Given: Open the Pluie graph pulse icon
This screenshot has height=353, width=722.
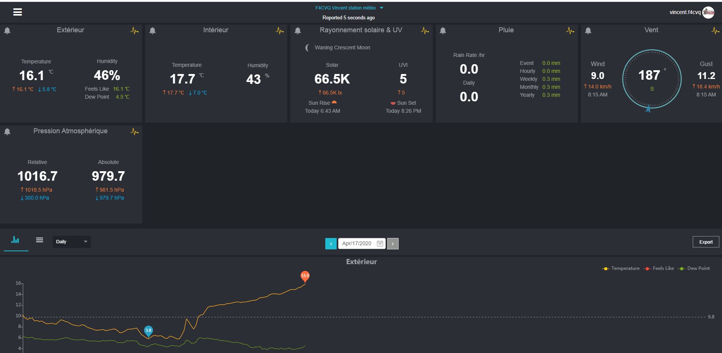Looking at the screenshot, I should tap(570, 30).
